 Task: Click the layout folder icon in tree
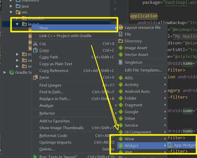(x=24, y=24)
